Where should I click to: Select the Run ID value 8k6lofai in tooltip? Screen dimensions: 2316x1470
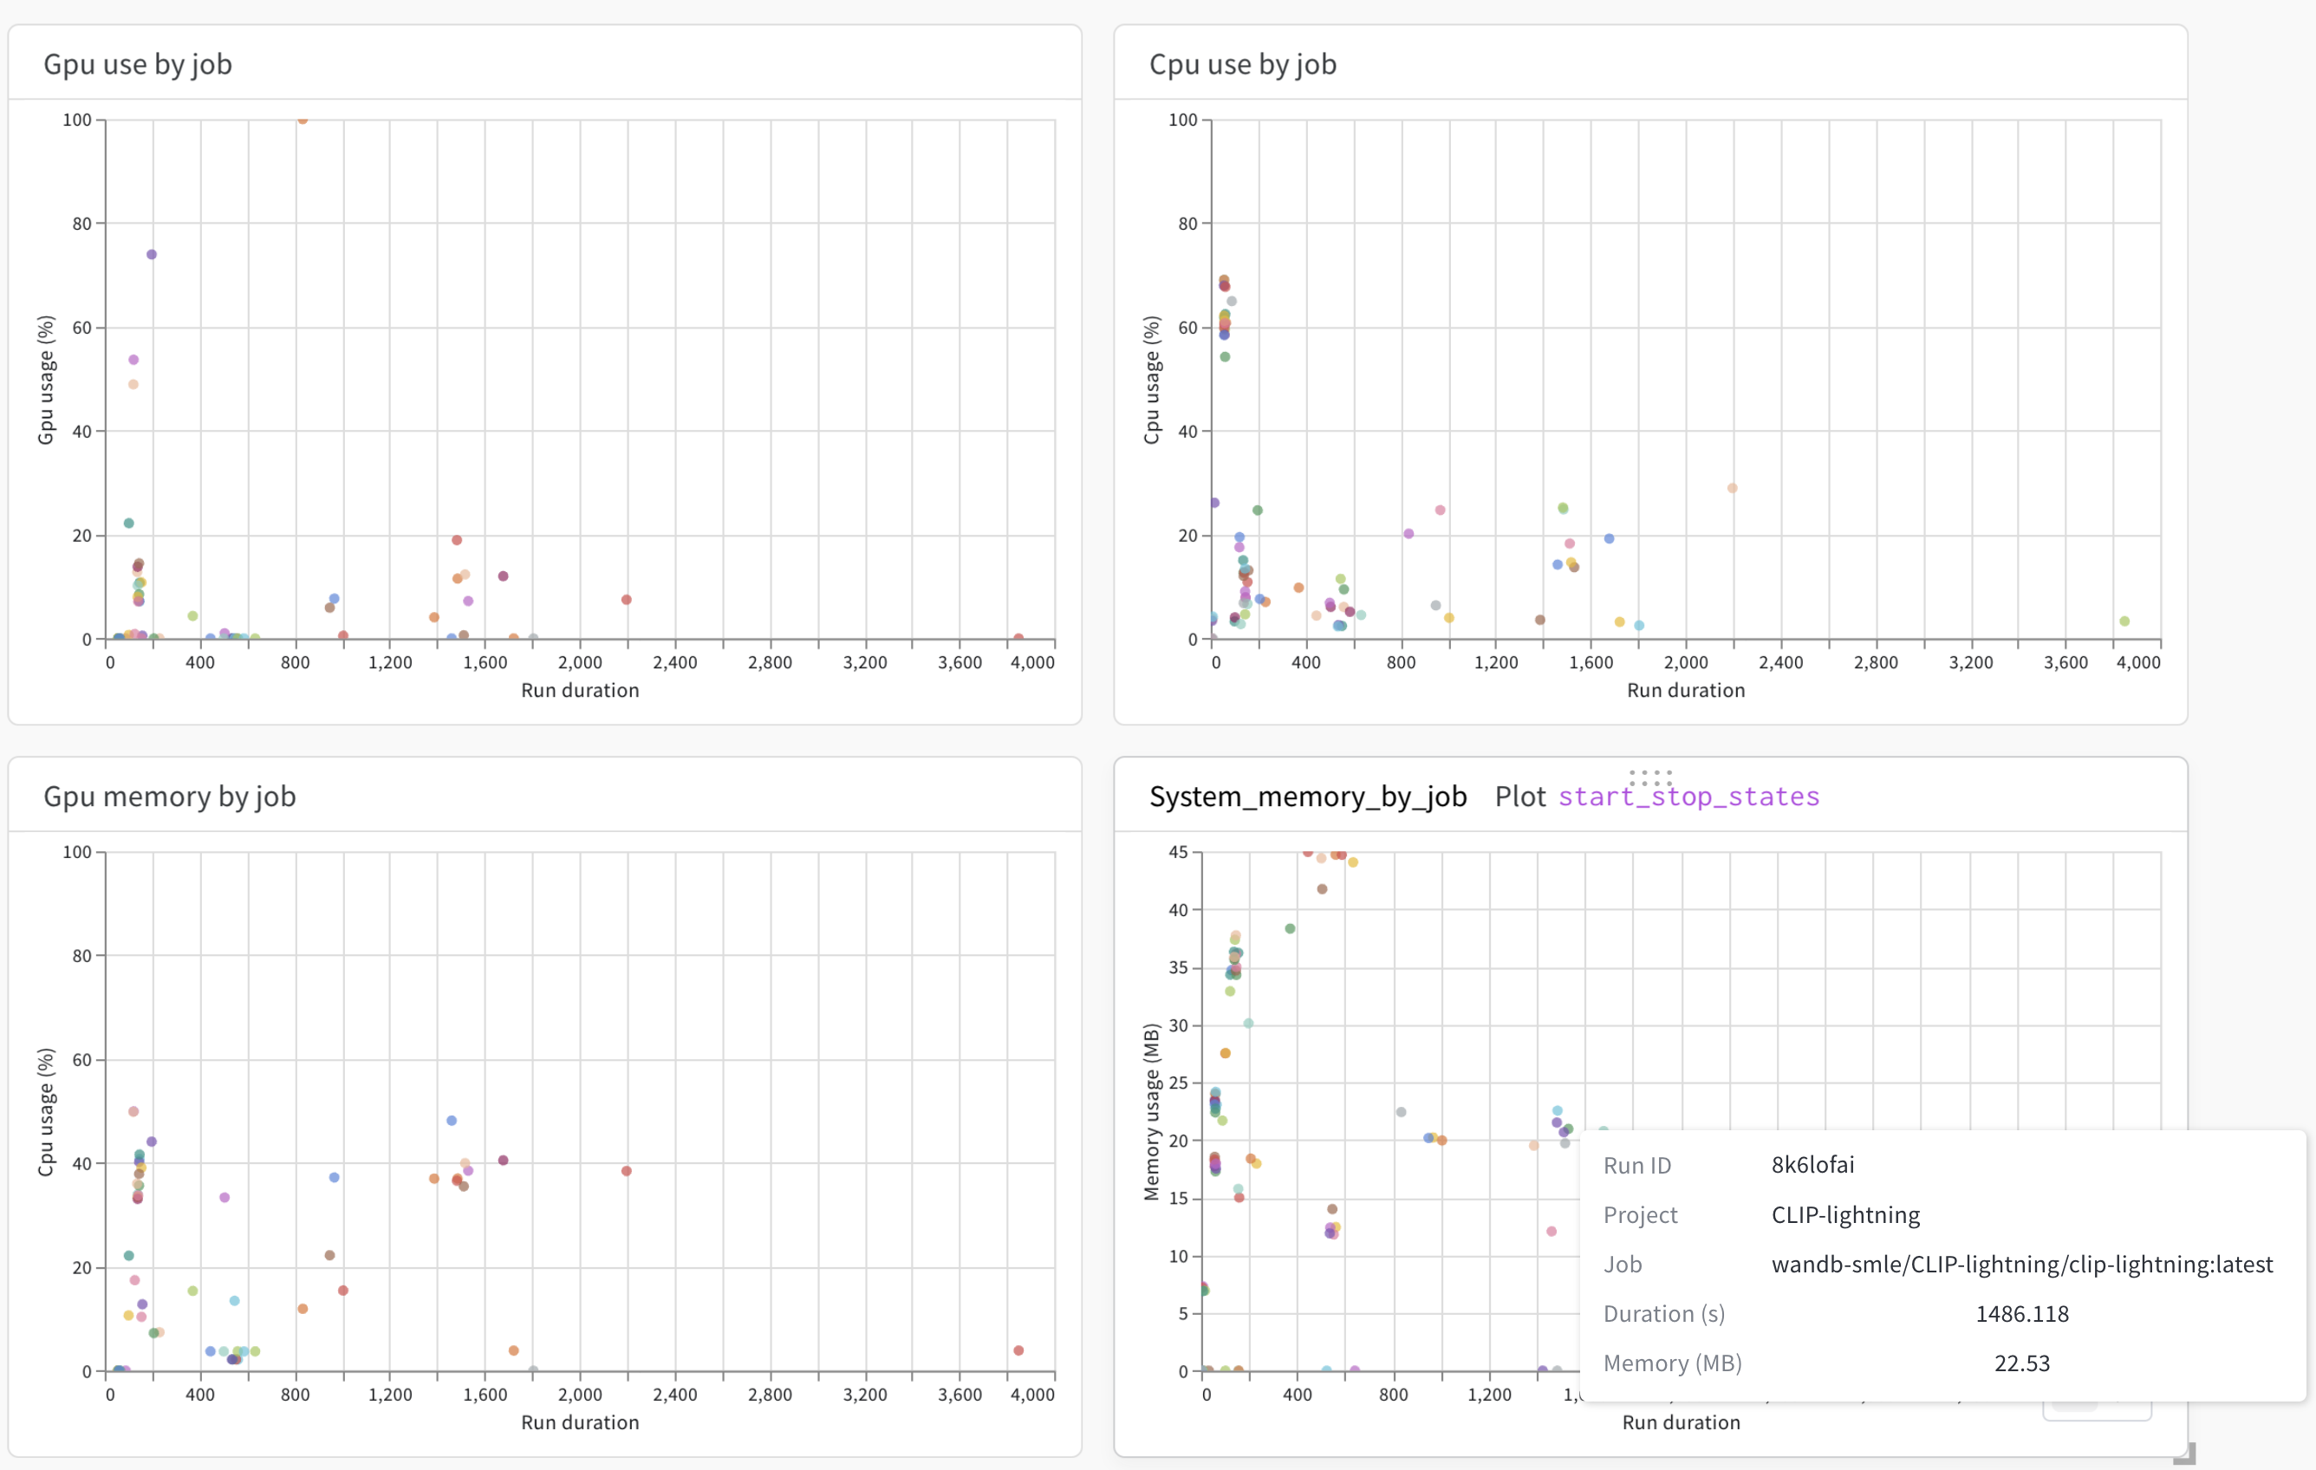tap(1812, 1165)
